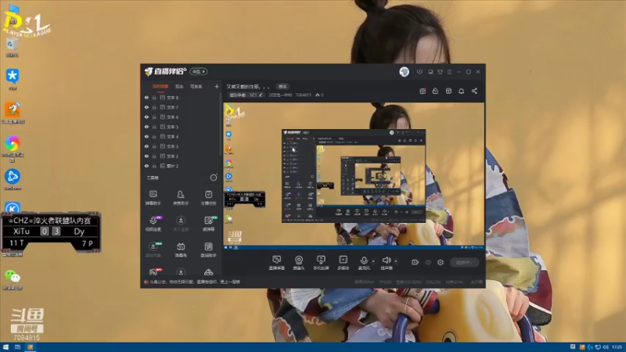Hide layer 文本 4 with eye icon

146,136
